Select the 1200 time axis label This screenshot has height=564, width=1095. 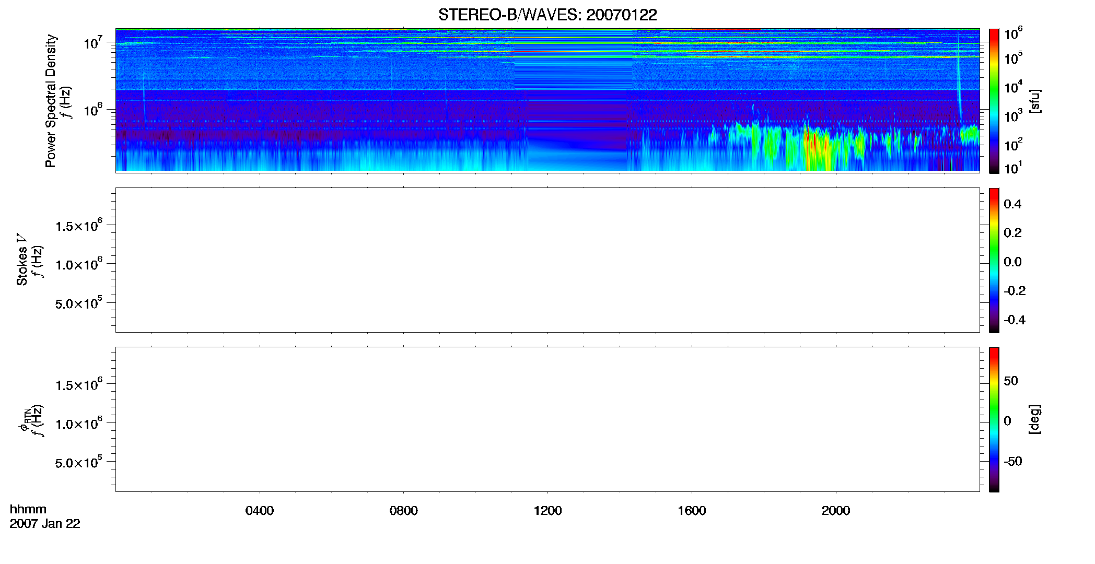[x=547, y=511]
